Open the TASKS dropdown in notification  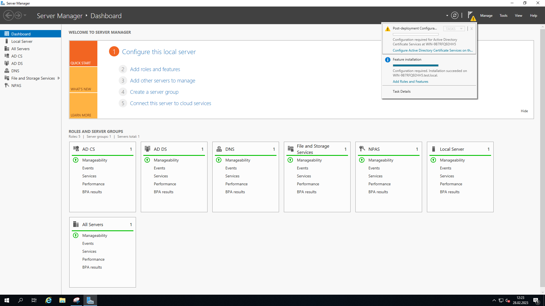pos(454,29)
